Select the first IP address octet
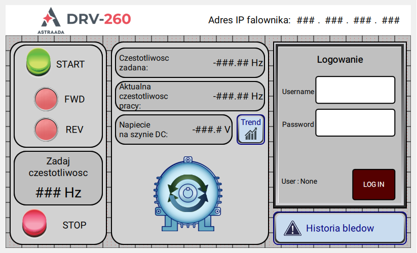This screenshot has width=417, height=253. pos(306,20)
